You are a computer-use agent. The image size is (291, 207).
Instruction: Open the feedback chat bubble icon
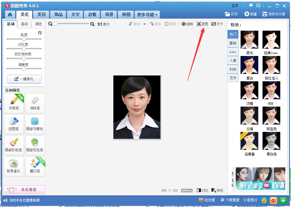click(x=251, y=6)
